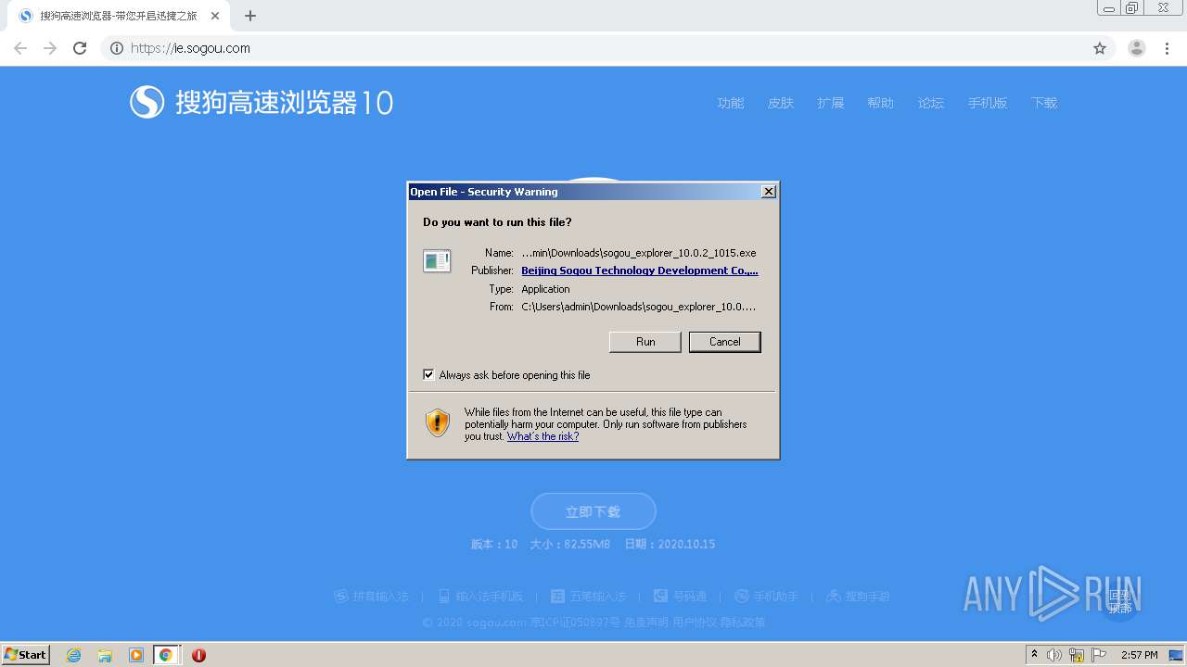Click the 2:57 PM taskbar clock
Image resolution: width=1187 pixels, height=667 pixels.
(1140, 655)
